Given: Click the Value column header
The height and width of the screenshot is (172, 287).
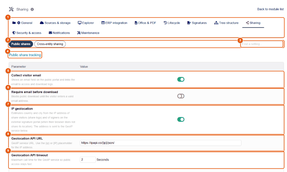Looking at the screenshot, I should (84, 67).
